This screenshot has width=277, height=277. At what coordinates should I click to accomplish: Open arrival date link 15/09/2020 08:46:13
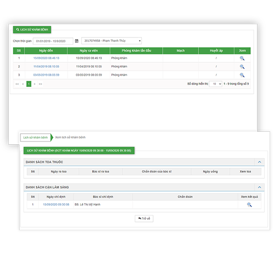46,58
